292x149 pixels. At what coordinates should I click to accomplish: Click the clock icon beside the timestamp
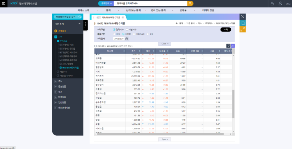(x=95, y=46)
